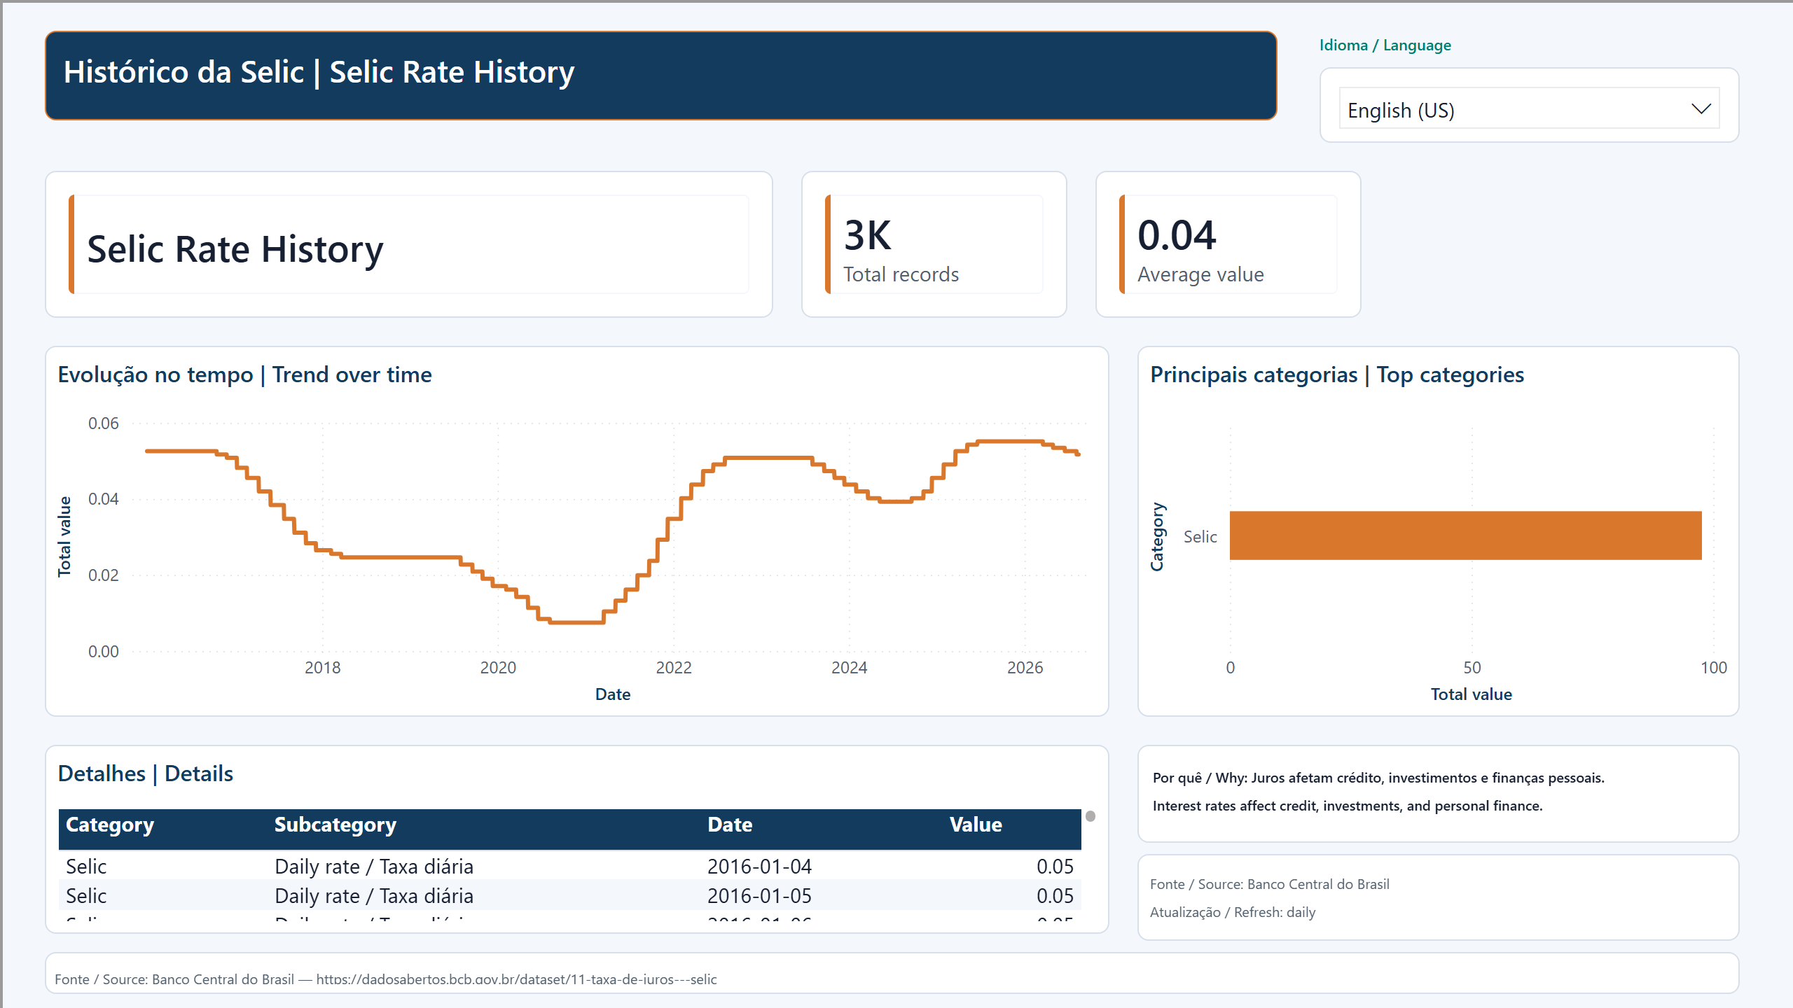Click the 0.02 y-axis label on trend chart
Image resolution: width=1793 pixels, height=1008 pixels.
pyautogui.click(x=103, y=575)
